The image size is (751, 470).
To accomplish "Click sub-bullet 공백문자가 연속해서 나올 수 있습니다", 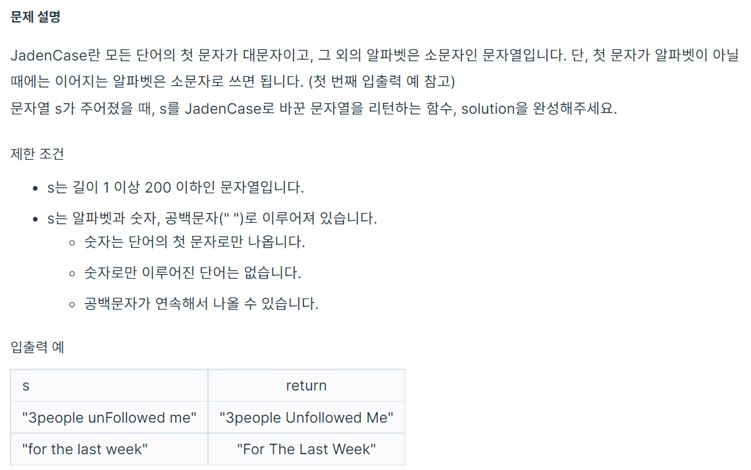I will coord(201,304).
